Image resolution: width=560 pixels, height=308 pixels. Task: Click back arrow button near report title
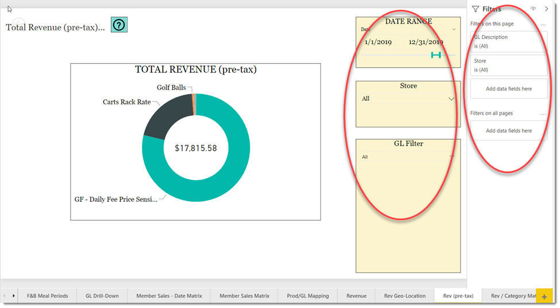(18, 23)
